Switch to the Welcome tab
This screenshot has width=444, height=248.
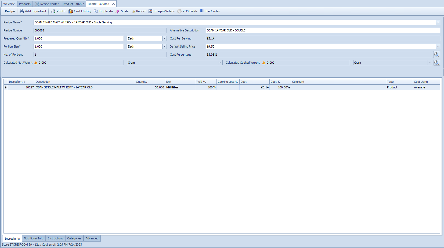(9, 4)
